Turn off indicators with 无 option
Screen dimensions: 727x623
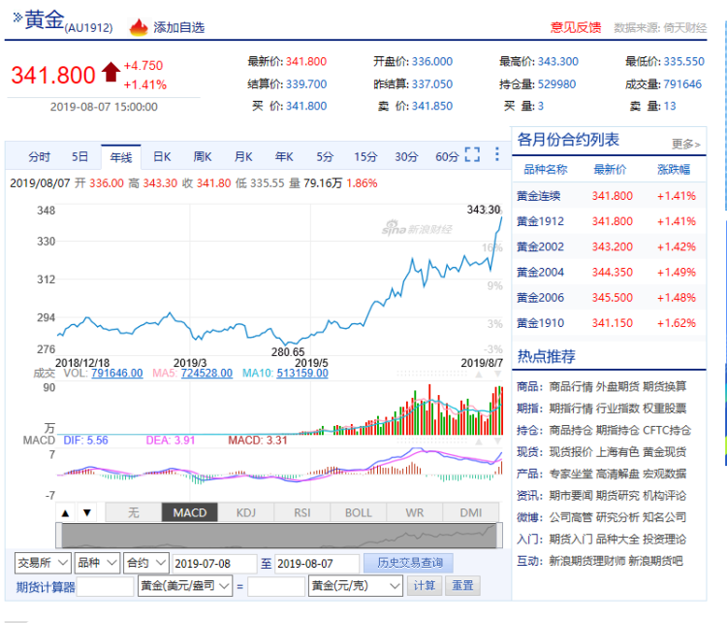pos(133,512)
